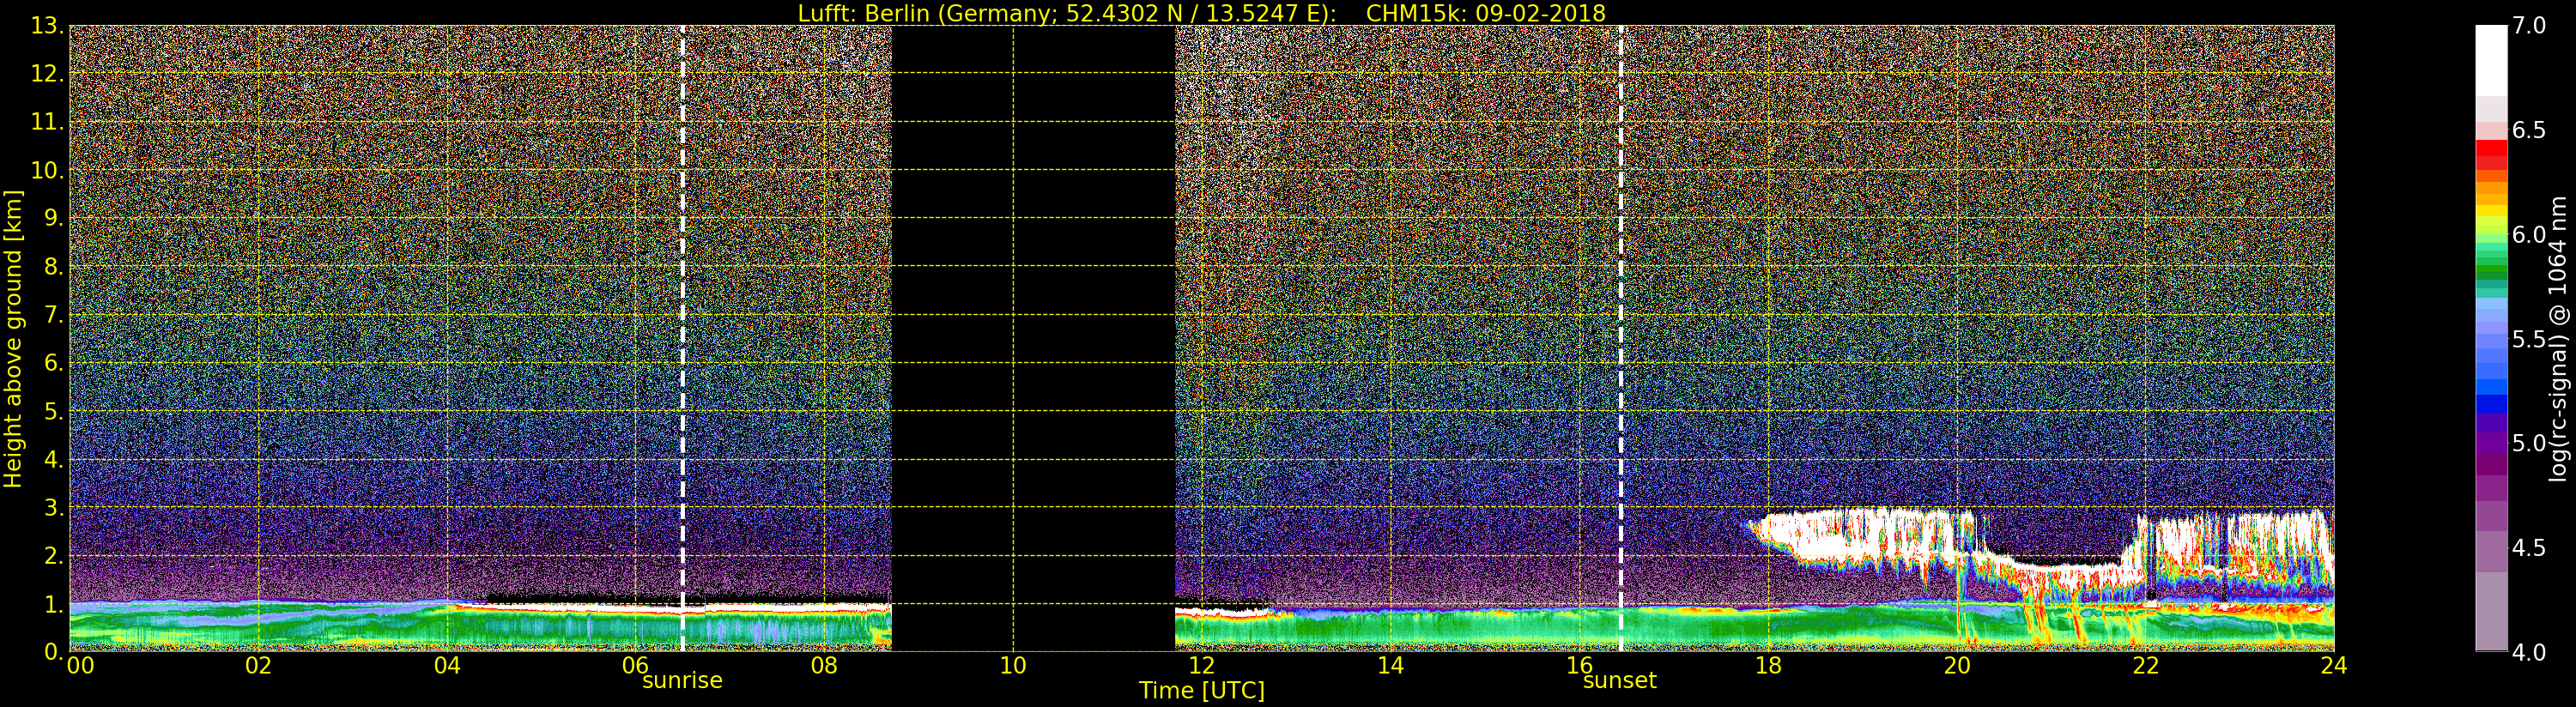This screenshot has height=707, width=2576.
Task: Click the plot title 'Lufft: Berlin (Germany; 52.4302 N / 13.5247 E)'
Action: [1067, 13]
